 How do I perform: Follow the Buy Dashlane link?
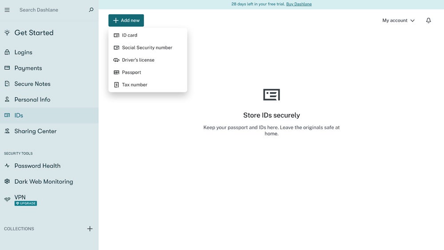(299, 4)
